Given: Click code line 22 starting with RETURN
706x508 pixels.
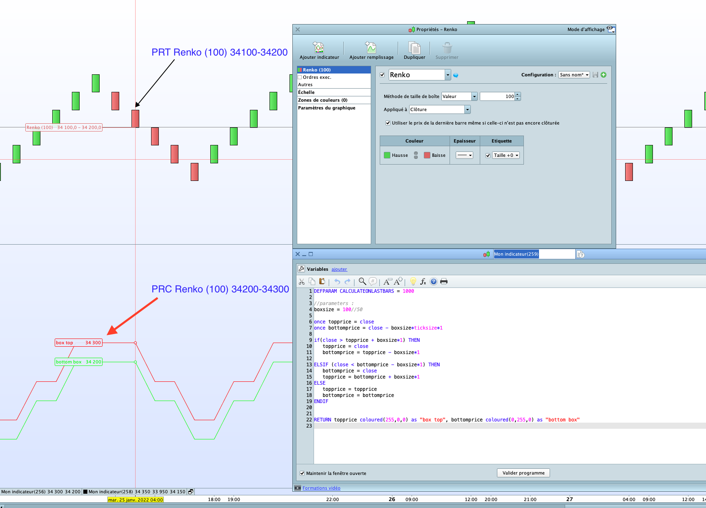Looking at the screenshot, I should pos(447,420).
